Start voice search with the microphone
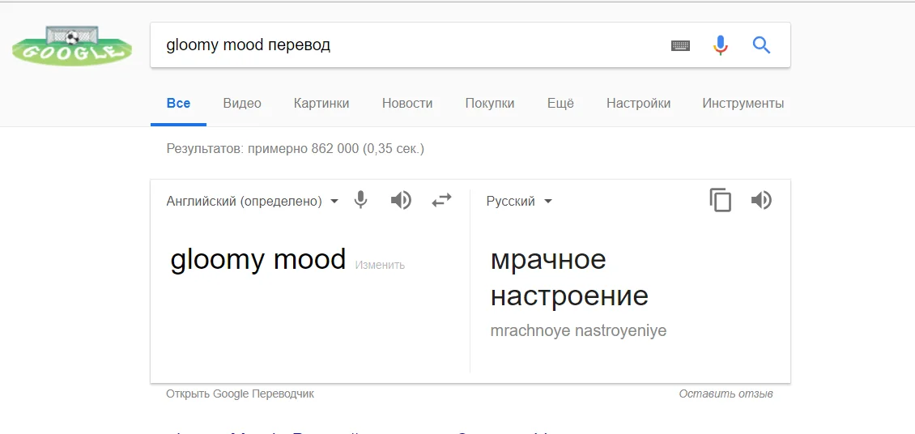The image size is (915, 434). point(720,45)
